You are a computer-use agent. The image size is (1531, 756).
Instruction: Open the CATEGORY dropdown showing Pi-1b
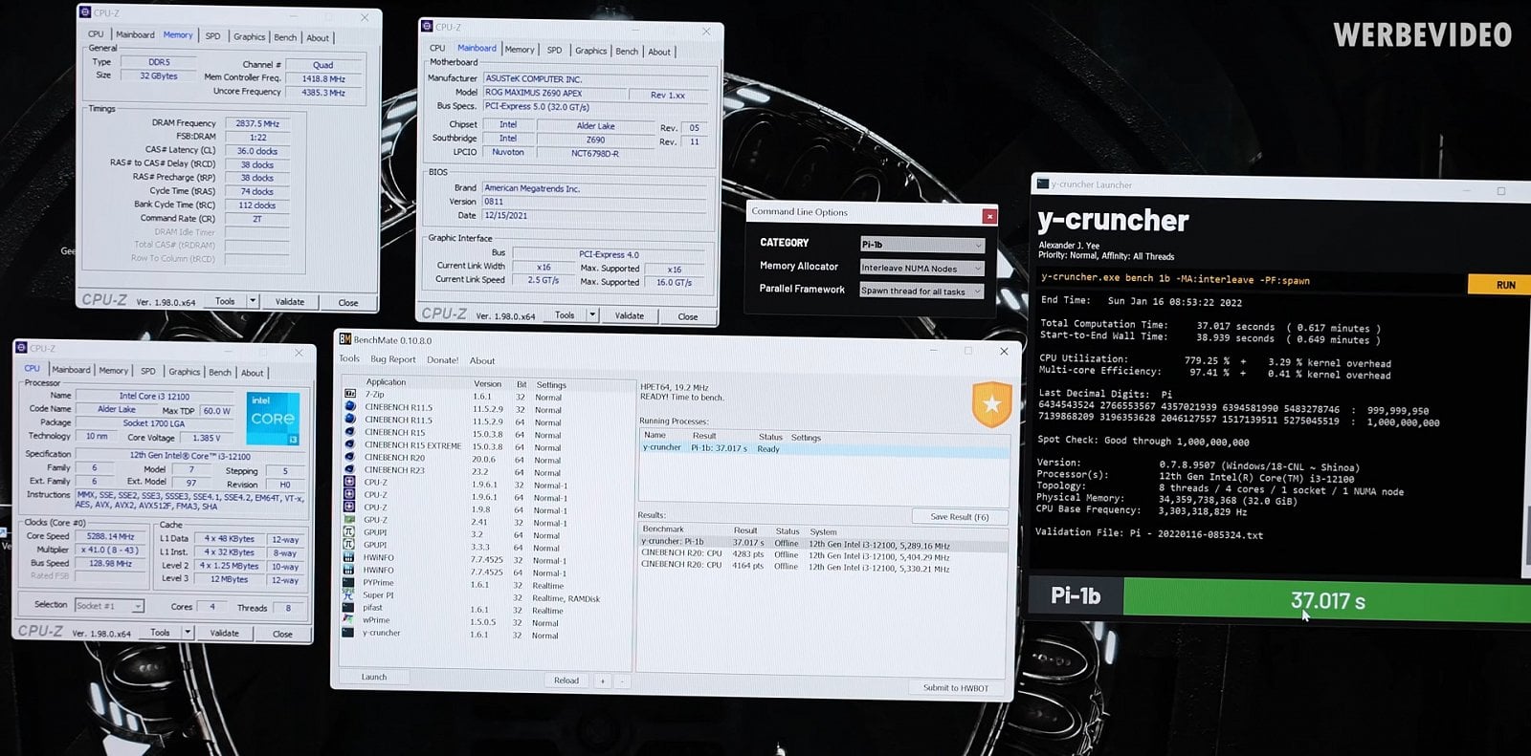click(x=921, y=245)
